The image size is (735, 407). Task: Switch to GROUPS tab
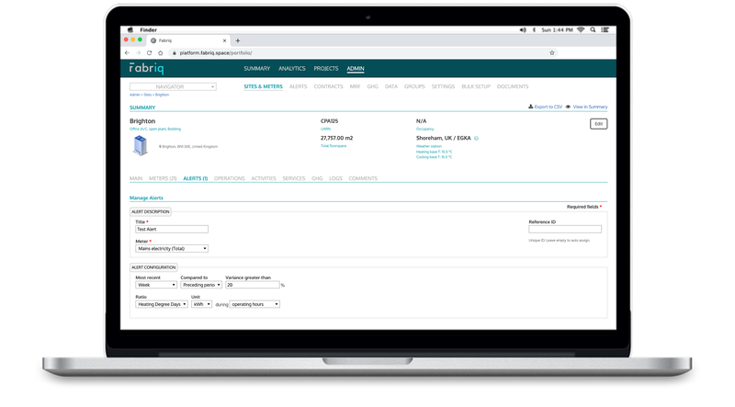tap(414, 86)
